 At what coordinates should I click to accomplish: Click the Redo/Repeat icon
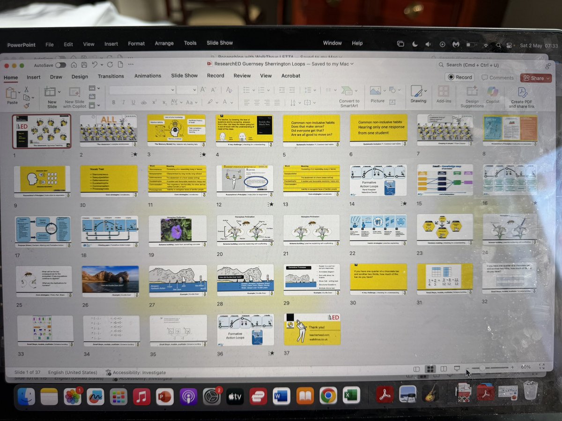(110, 65)
